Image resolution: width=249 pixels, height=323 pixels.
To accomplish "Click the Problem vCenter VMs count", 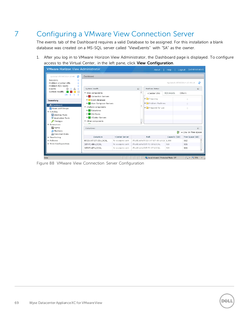I will tap(78, 83).
